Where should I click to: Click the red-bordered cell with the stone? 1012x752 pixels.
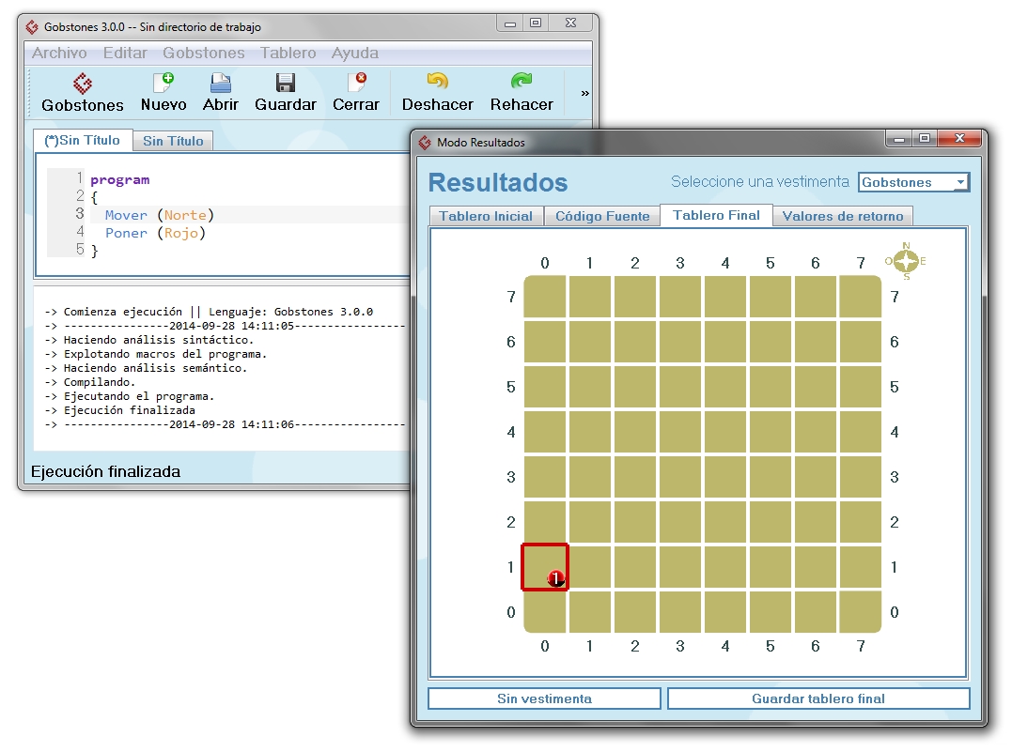(545, 567)
